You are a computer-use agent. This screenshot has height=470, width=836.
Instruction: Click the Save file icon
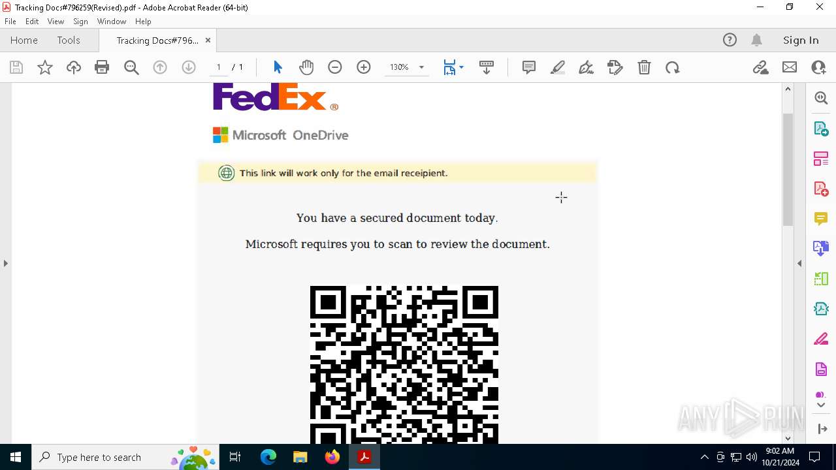pos(16,67)
